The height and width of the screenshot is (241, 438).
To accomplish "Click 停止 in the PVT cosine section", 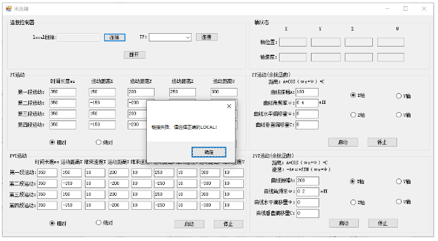I will click(x=383, y=223).
